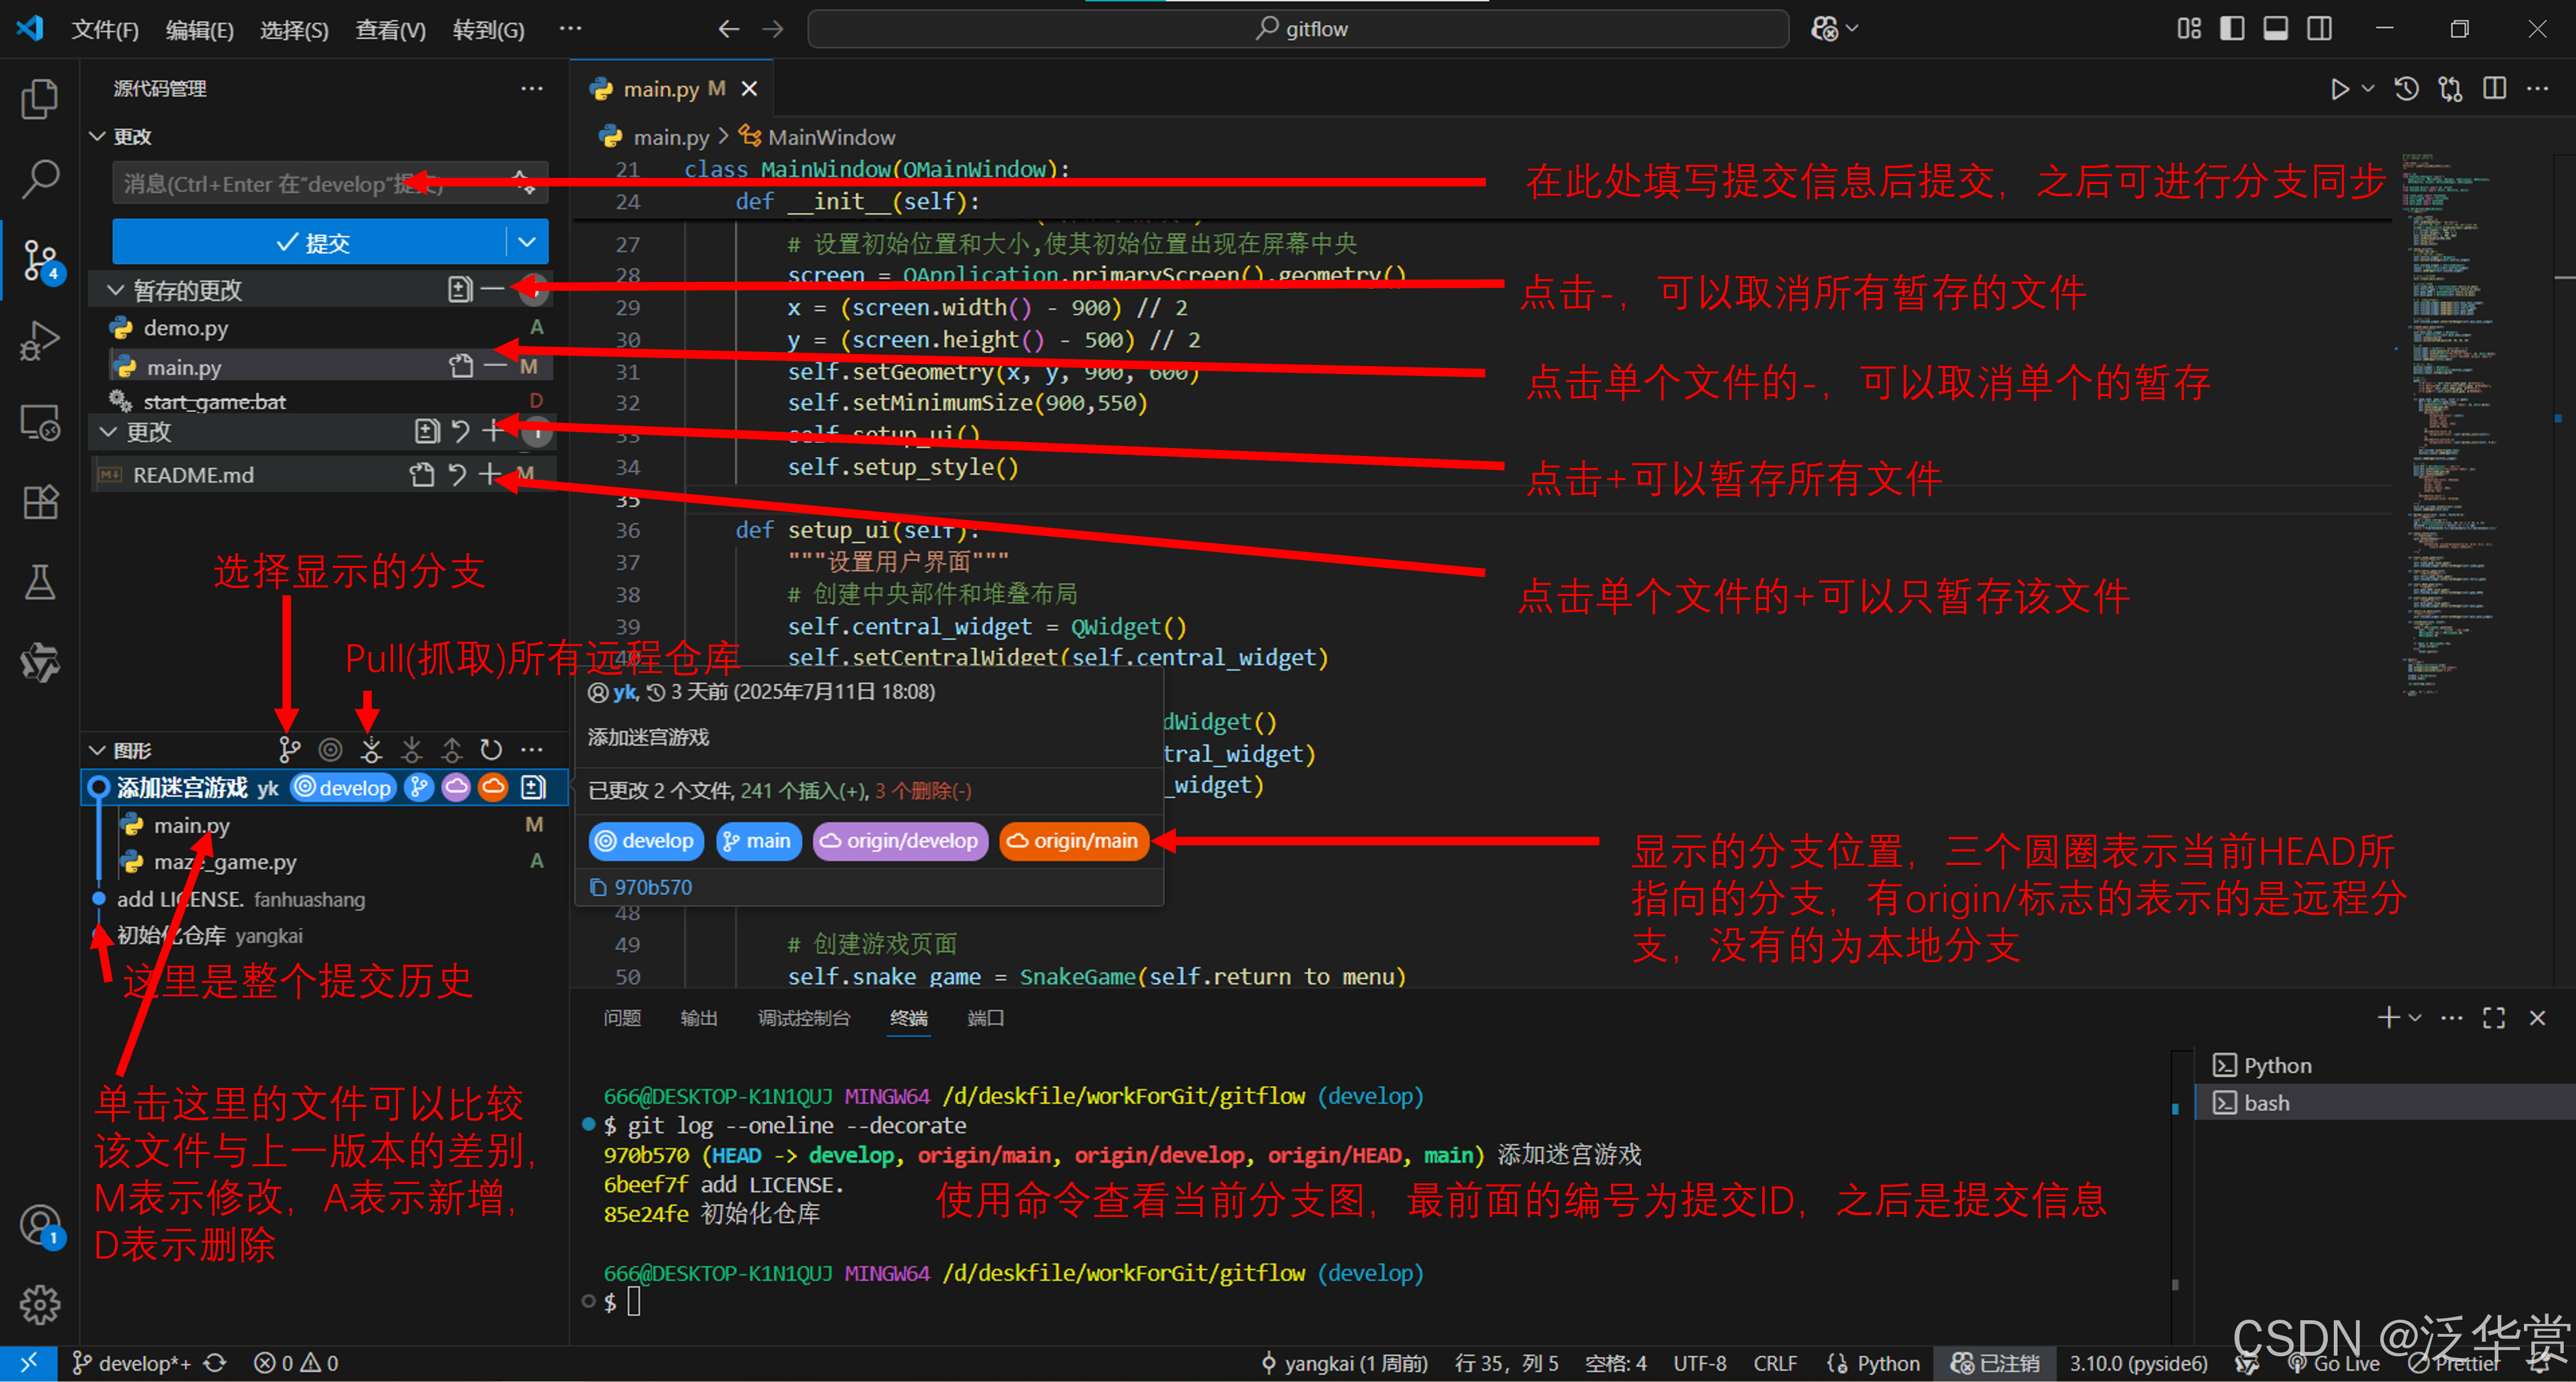The image size is (2576, 1382).
Task: Open the run button dropdown chevron
Action: click(x=2368, y=89)
